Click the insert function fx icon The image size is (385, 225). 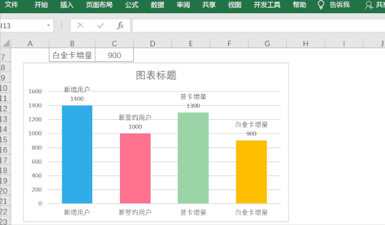click(120, 25)
